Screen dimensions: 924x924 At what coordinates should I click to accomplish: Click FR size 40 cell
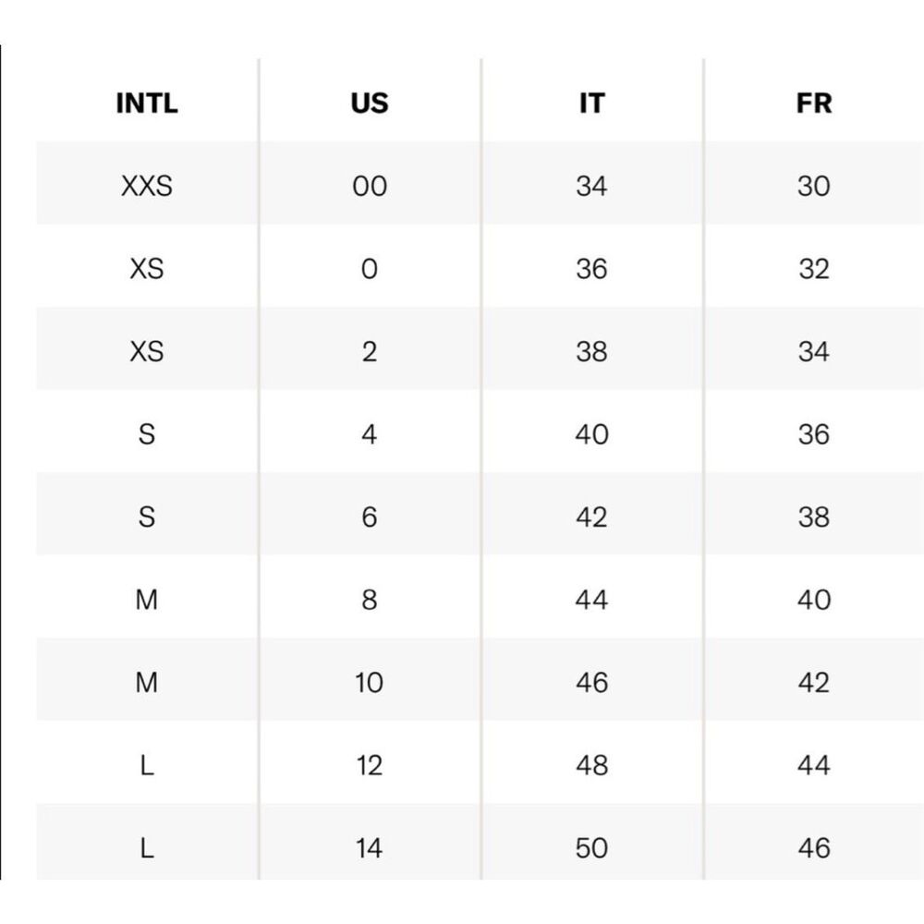(x=814, y=600)
